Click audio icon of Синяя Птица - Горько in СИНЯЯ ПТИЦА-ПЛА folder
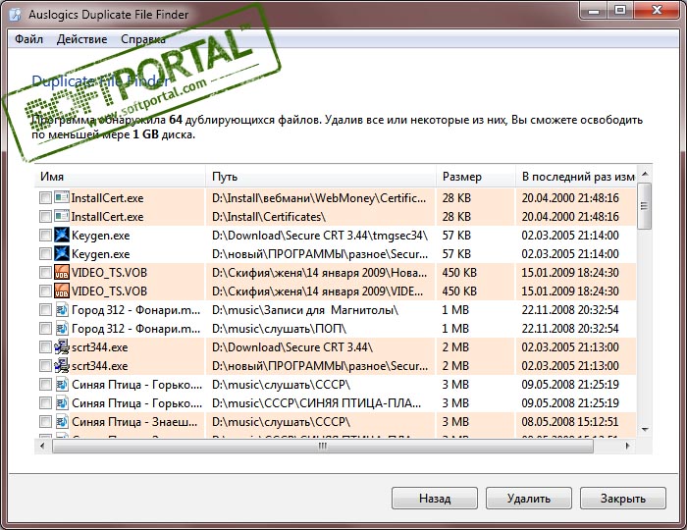The height and width of the screenshot is (530, 687). click(x=62, y=403)
